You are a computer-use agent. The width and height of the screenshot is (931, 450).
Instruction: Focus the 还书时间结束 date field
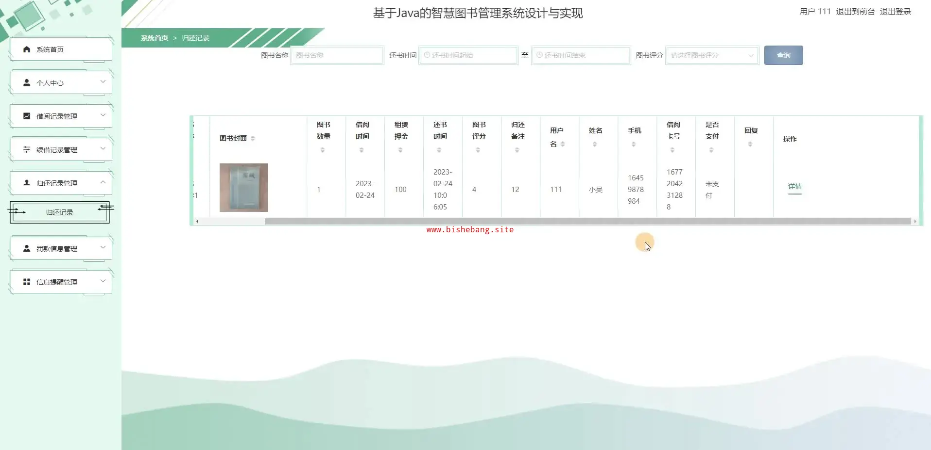click(x=581, y=55)
